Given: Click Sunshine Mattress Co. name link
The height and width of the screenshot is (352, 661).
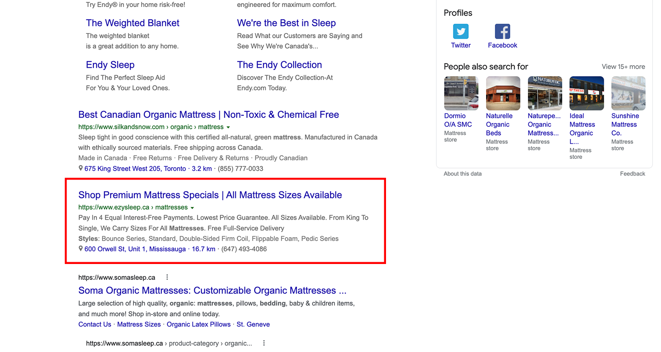Looking at the screenshot, I should click(x=625, y=125).
